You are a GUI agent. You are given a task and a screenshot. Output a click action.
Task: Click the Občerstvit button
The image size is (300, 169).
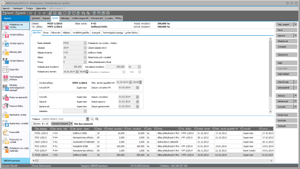287,55
